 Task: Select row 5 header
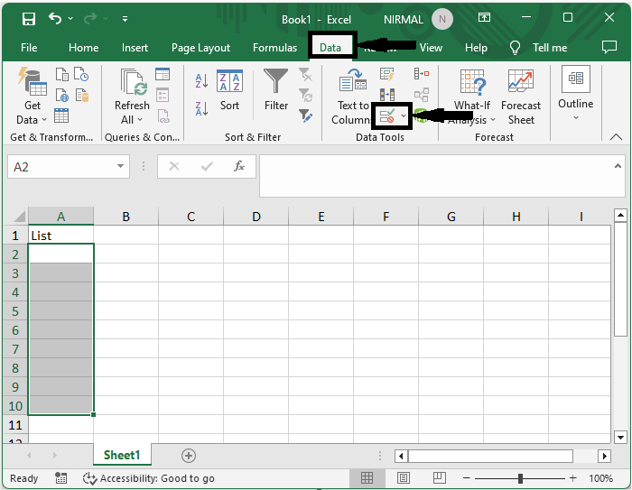15,311
